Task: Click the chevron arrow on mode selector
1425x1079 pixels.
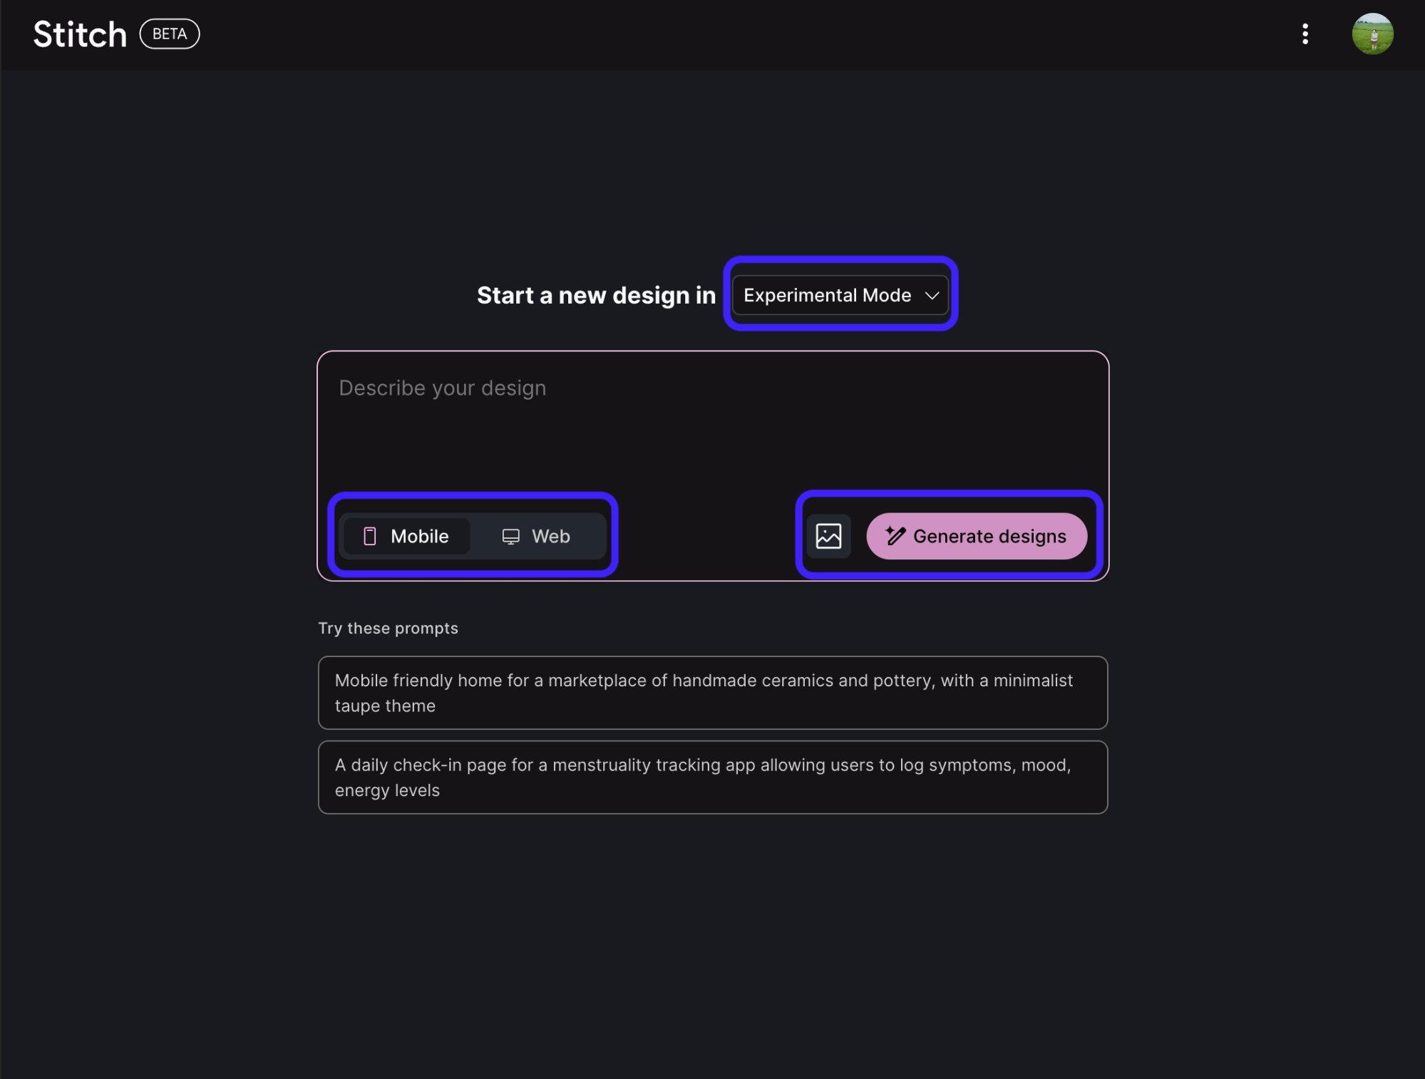Action: pyautogui.click(x=931, y=296)
